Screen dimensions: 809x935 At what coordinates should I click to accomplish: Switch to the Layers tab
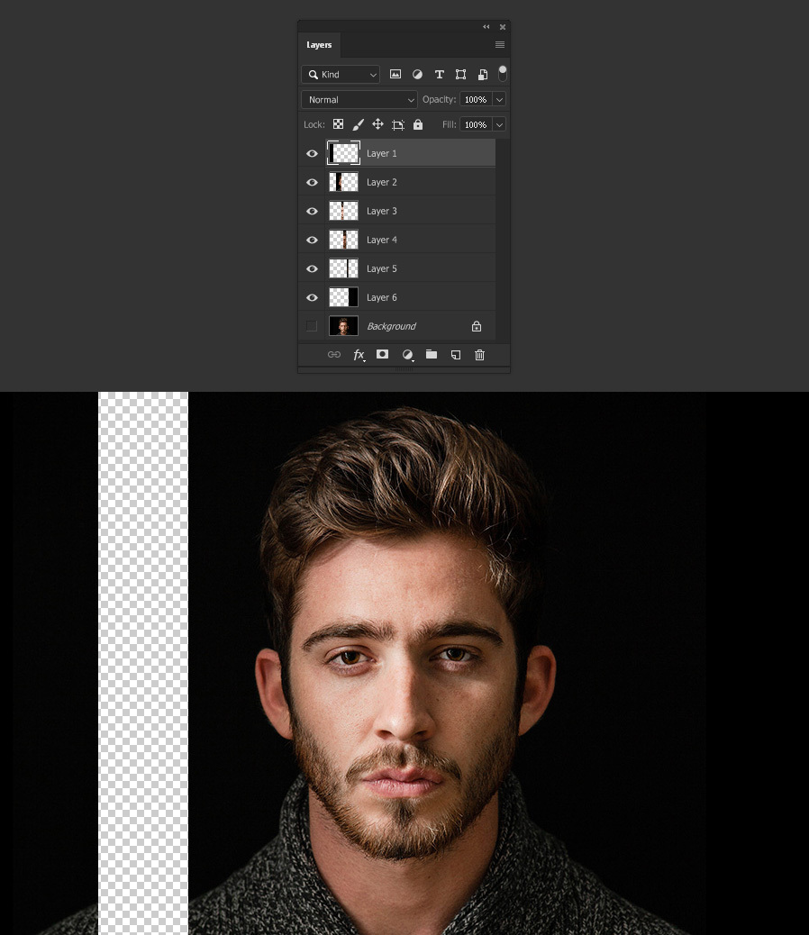[x=319, y=45]
